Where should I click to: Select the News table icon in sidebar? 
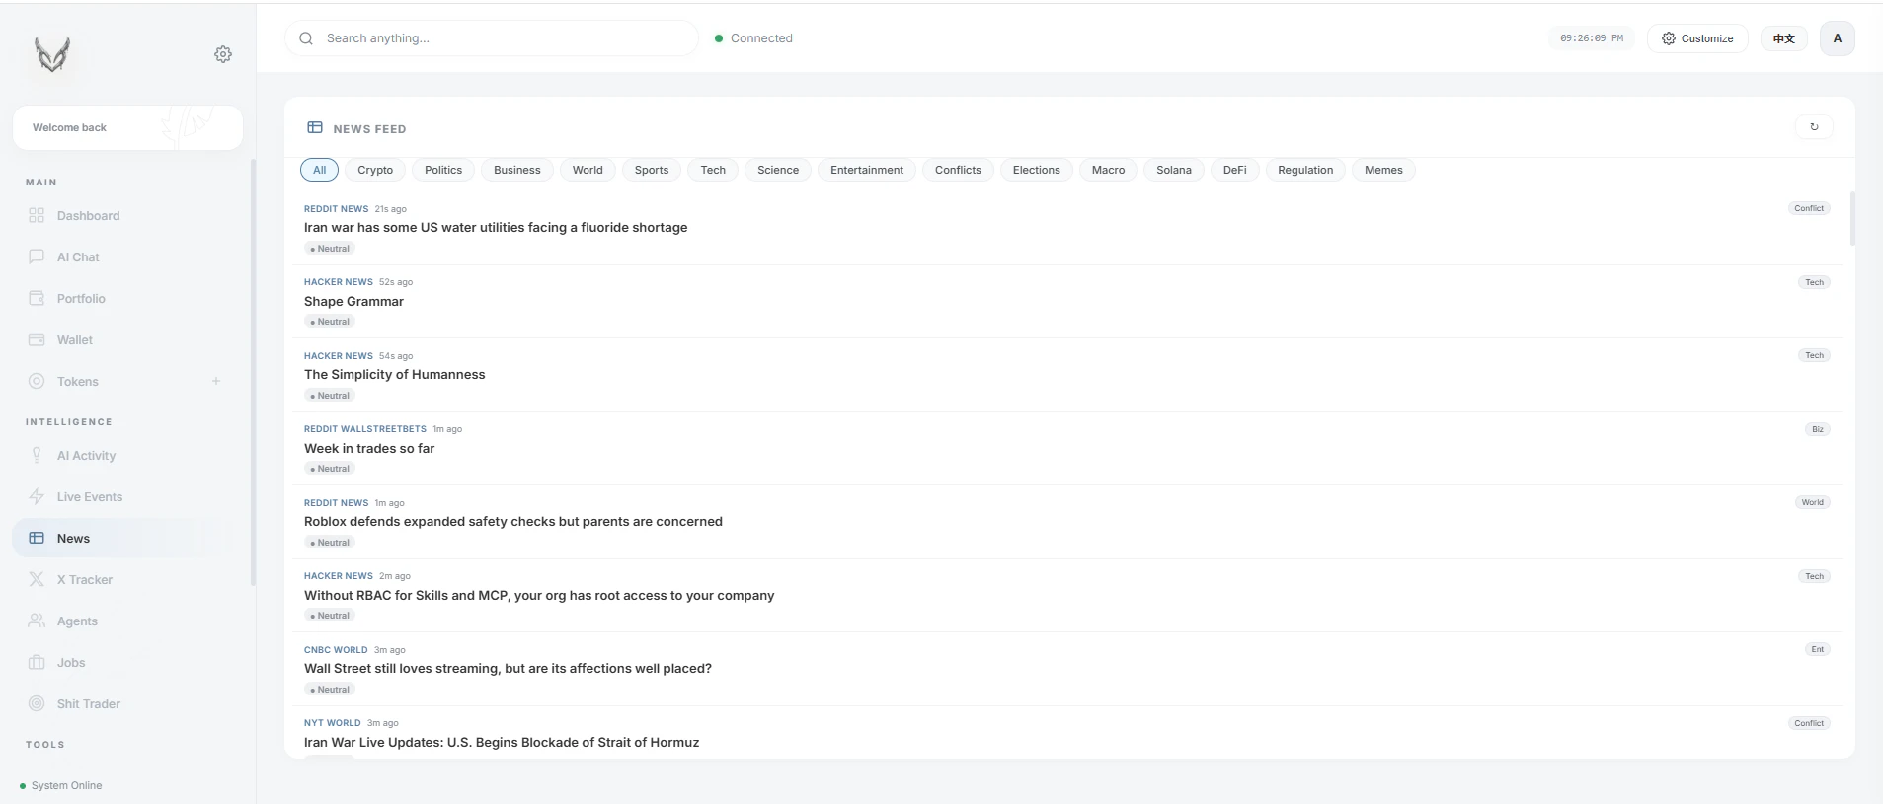pos(37,538)
